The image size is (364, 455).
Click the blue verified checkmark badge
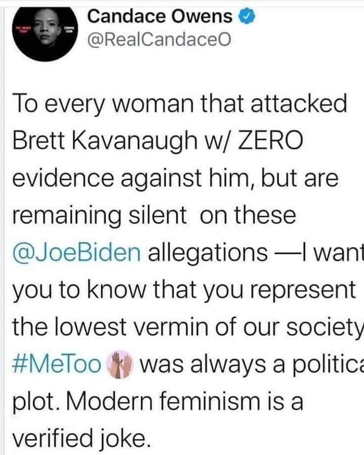[246, 17]
